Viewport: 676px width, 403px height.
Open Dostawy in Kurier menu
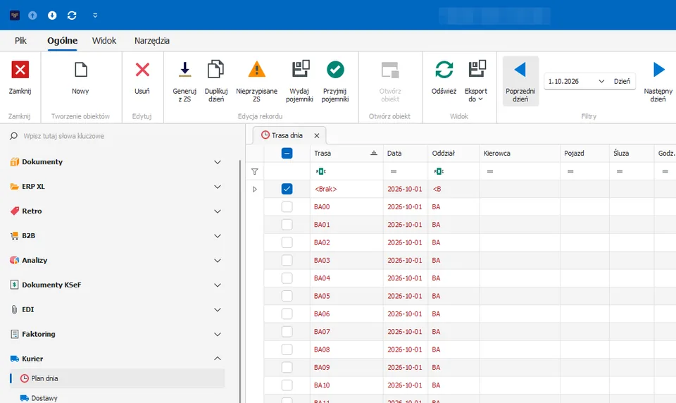[44, 398]
